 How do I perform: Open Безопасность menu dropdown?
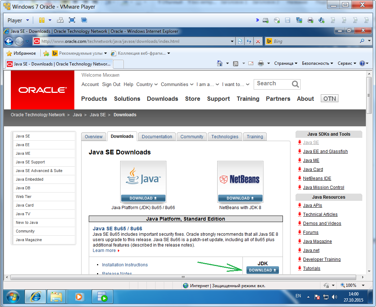click(x=318, y=63)
